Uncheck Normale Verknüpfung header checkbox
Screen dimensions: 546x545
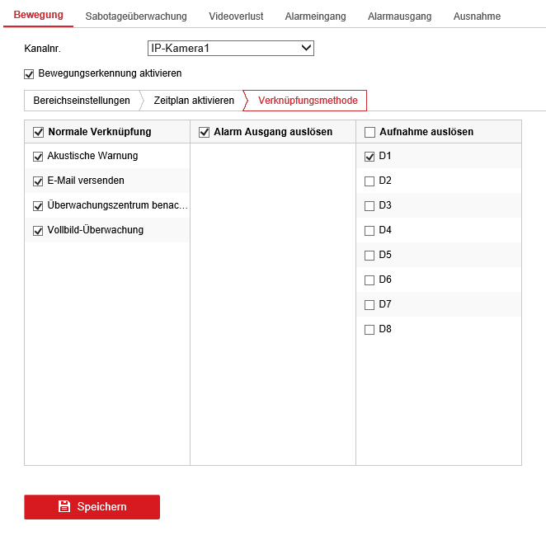tap(38, 132)
